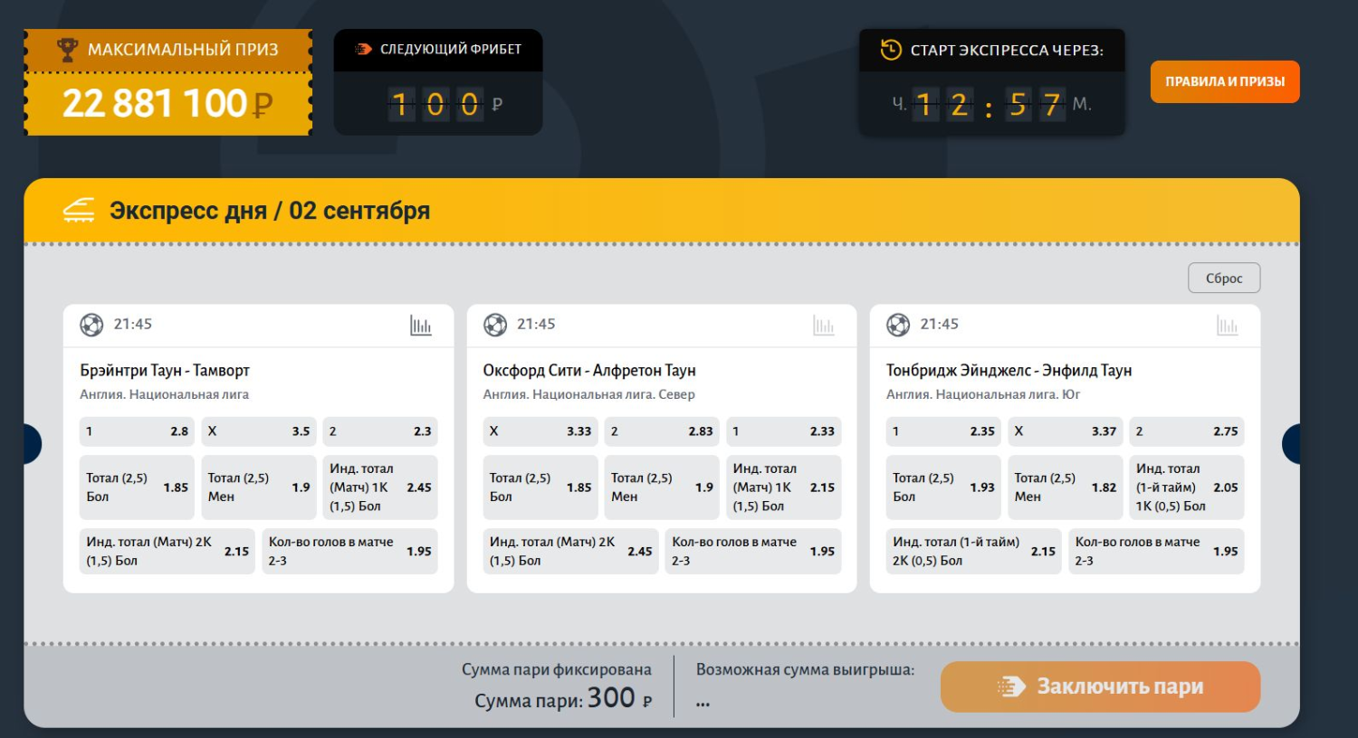Screen dimensions: 1358x738
Task: Click the clock icon next to Старт экспресса
Action: 891,50
